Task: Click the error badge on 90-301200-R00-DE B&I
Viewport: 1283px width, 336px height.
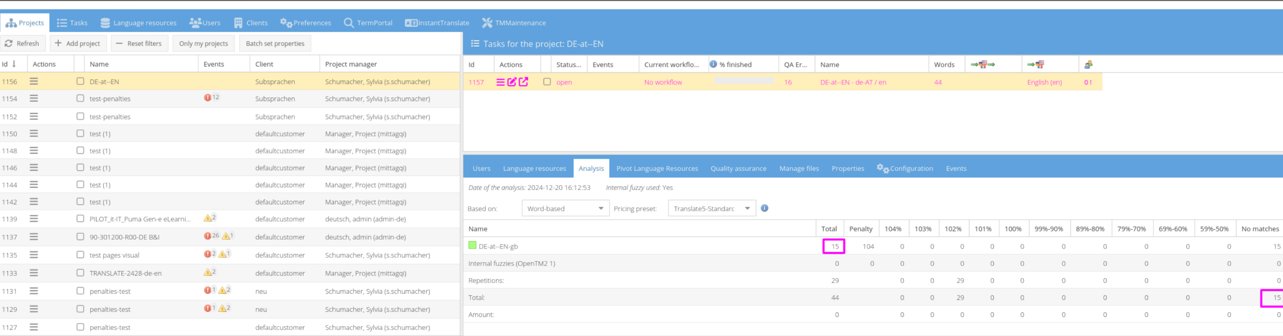Action: tap(208, 236)
